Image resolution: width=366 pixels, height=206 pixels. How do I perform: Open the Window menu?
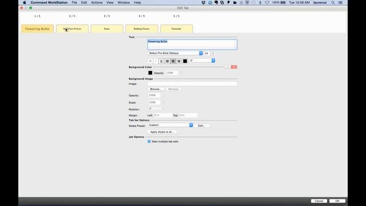pos(124,2)
